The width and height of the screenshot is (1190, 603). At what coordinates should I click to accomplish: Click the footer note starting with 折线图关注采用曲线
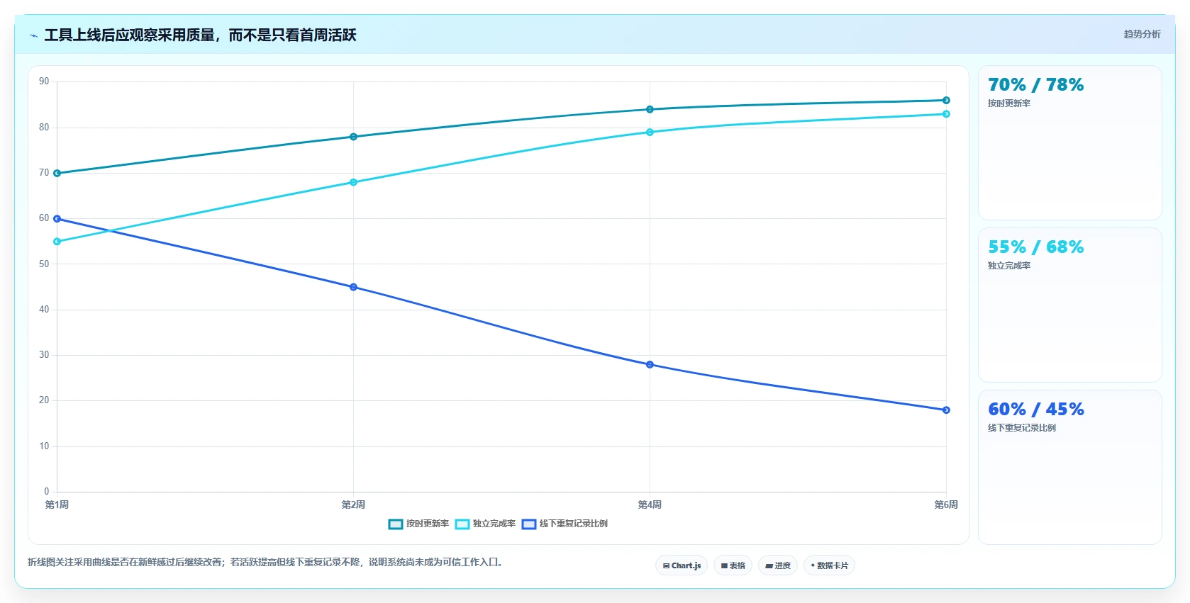click(265, 562)
